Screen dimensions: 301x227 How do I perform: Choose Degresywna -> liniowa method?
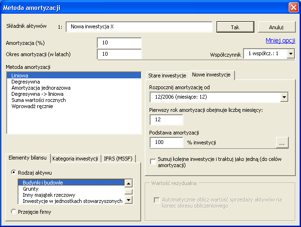coord(74,94)
